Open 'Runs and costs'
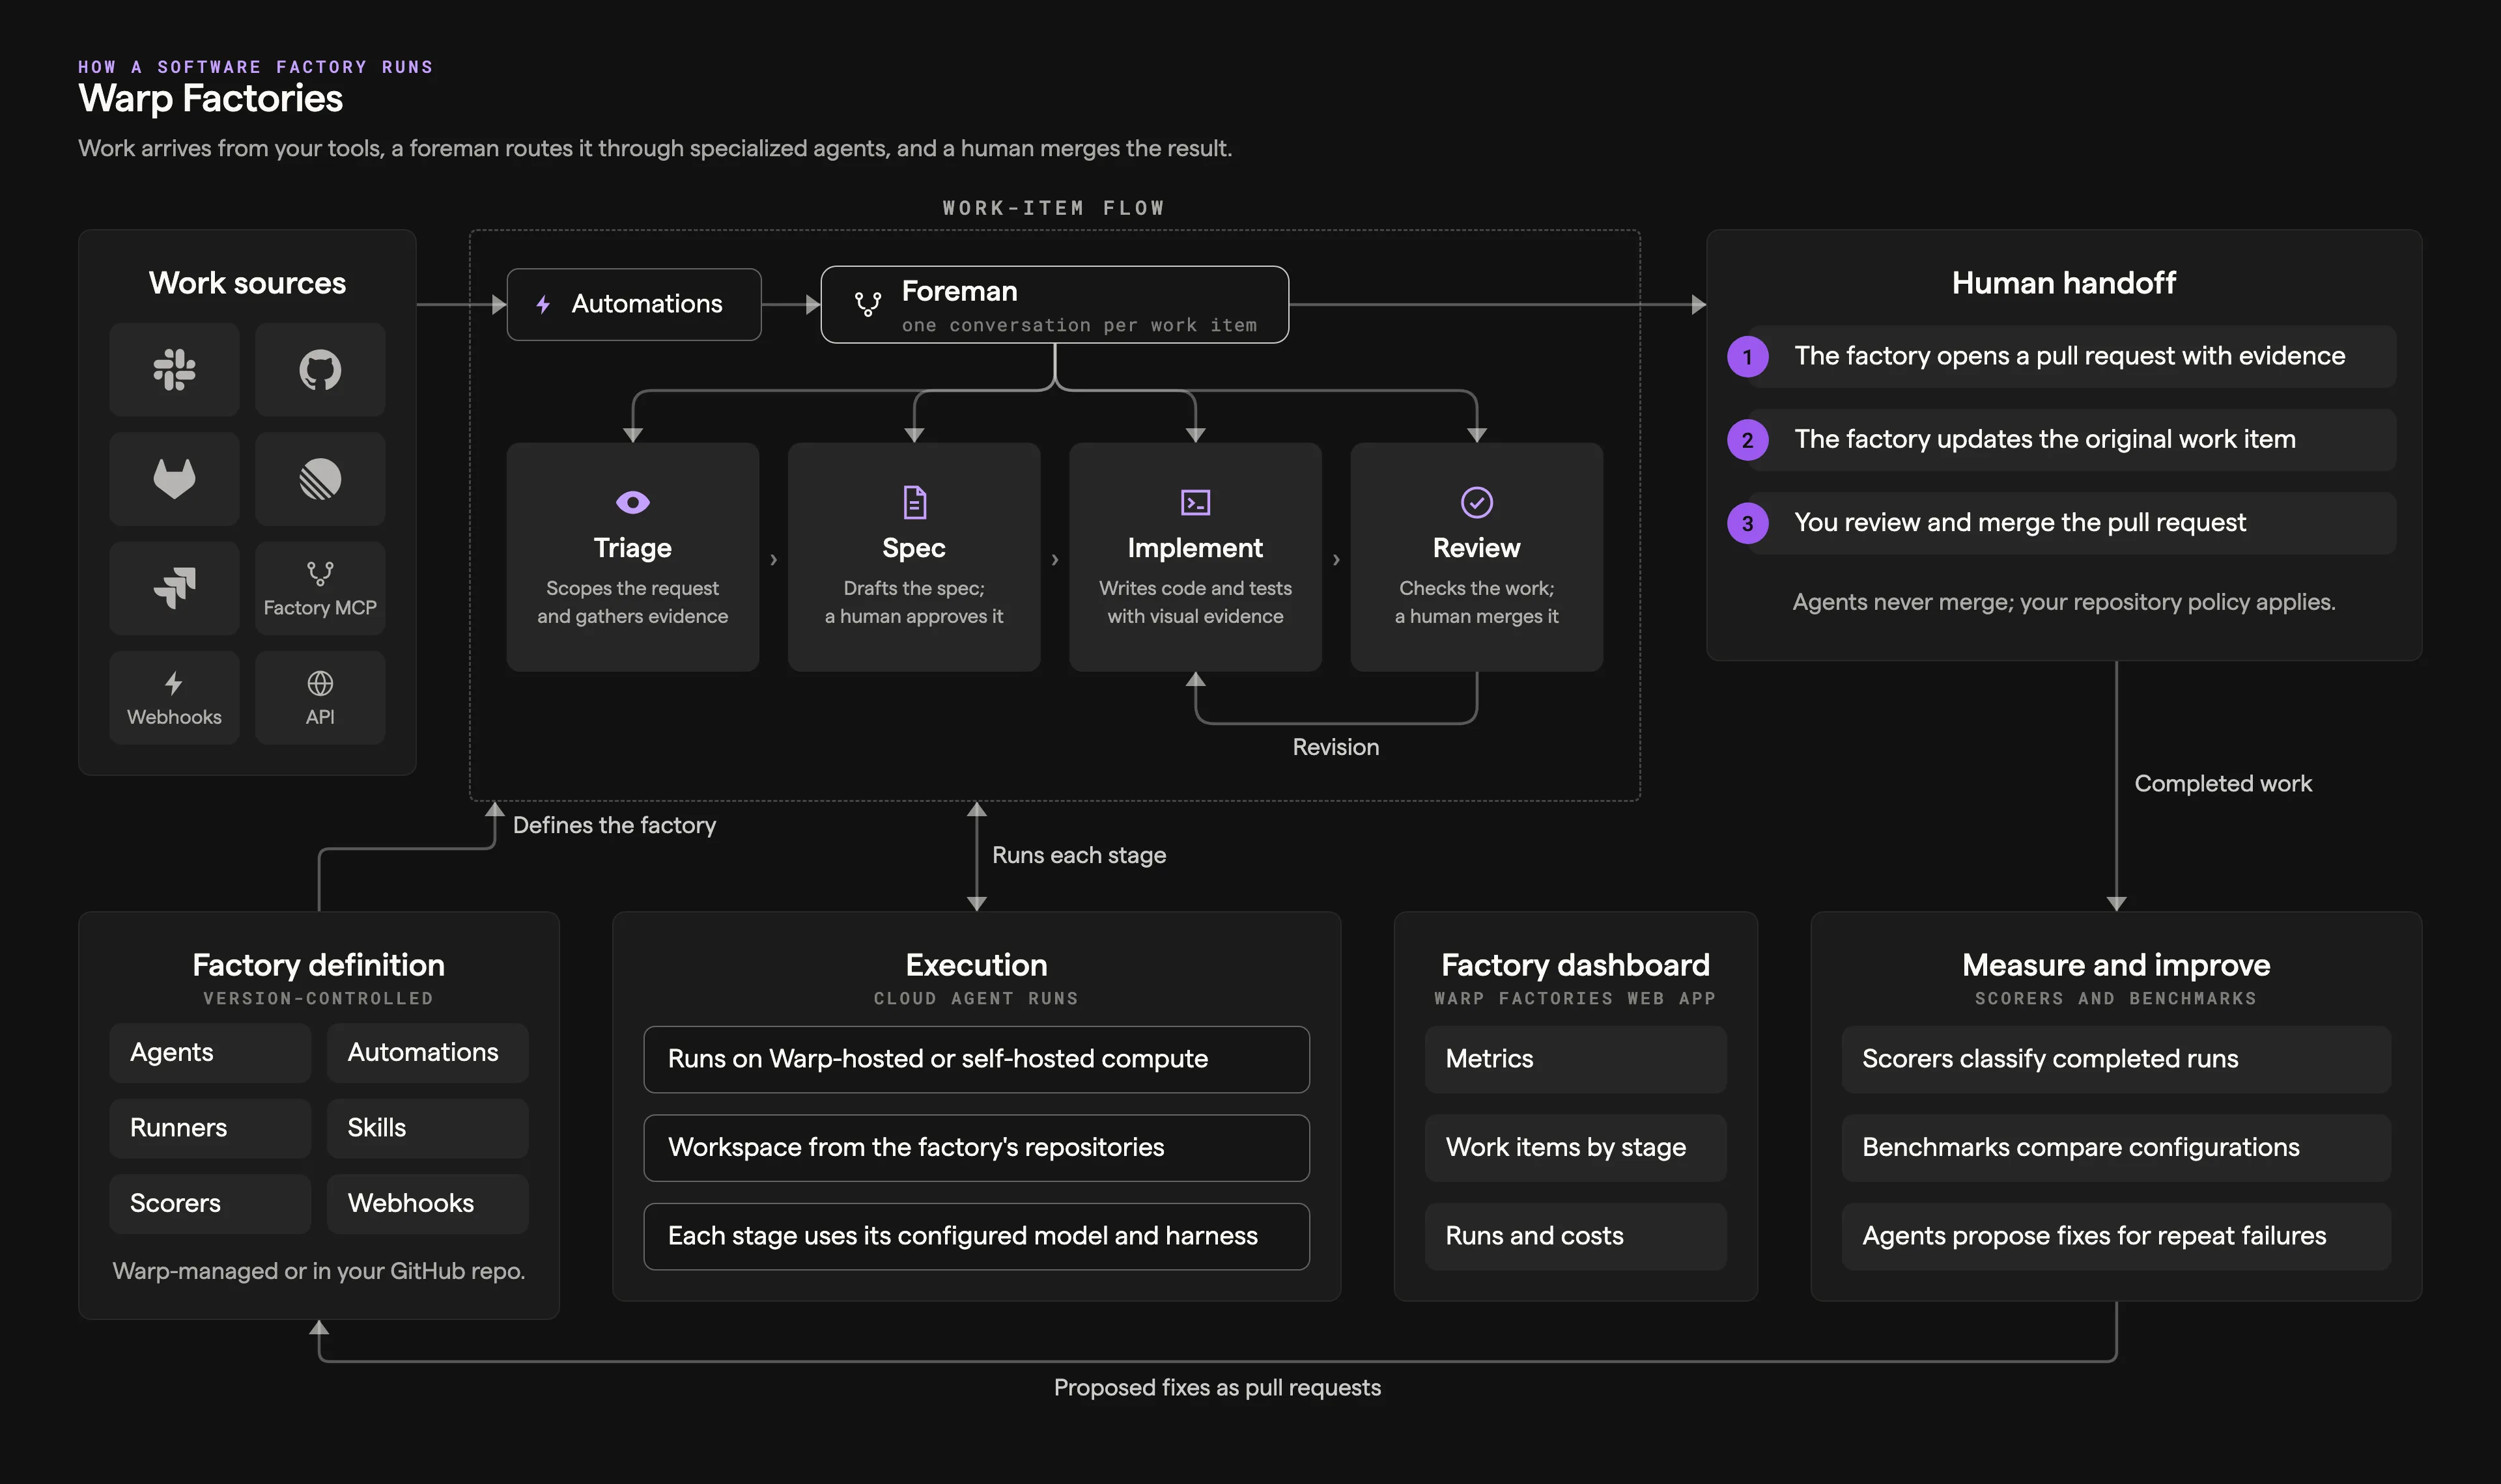 (1575, 1237)
